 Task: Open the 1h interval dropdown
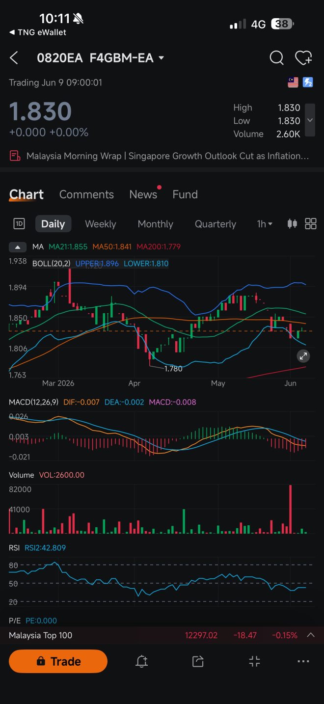tap(265, 224)
